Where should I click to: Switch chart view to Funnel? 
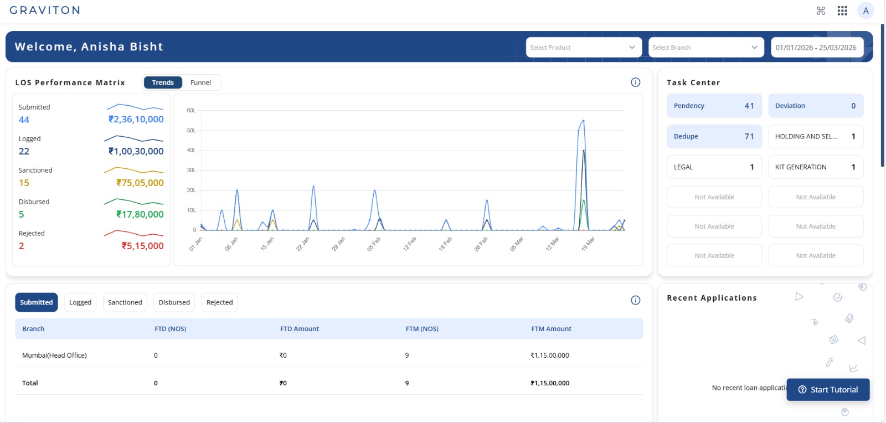200,82
